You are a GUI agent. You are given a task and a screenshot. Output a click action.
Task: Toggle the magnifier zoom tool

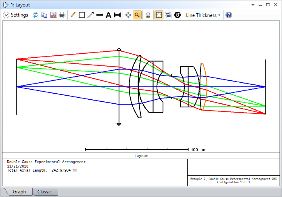click(137, 15)
